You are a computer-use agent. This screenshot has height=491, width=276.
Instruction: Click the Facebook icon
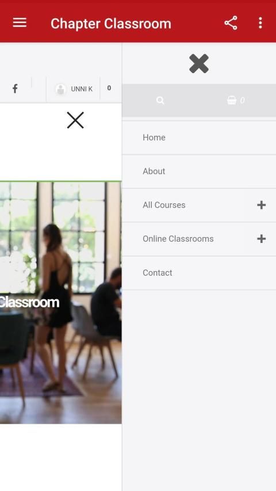(15, 89)
